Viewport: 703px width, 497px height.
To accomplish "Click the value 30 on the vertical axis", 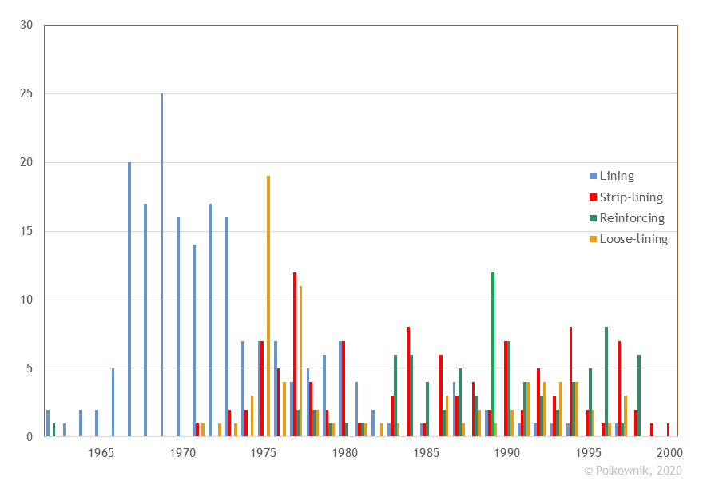I will (x=28, y=25).
